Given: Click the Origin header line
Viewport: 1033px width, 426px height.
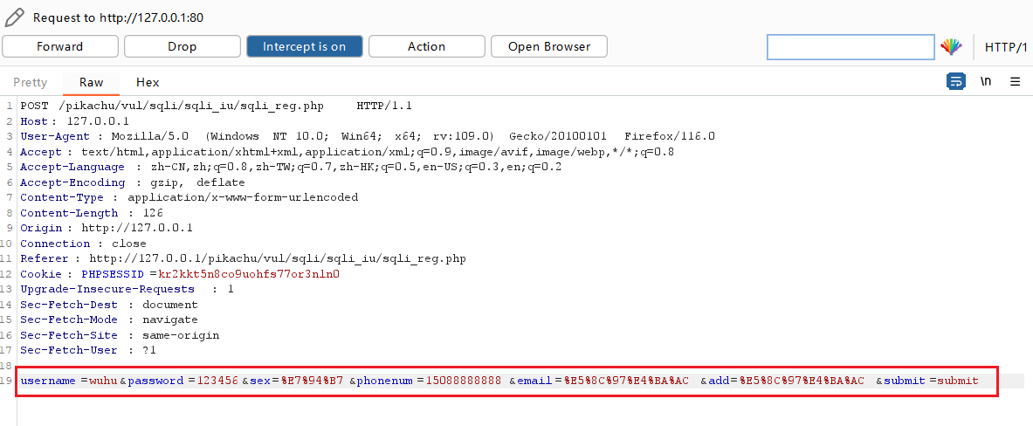Looking at the screenshot, I should tap(106, 228).
